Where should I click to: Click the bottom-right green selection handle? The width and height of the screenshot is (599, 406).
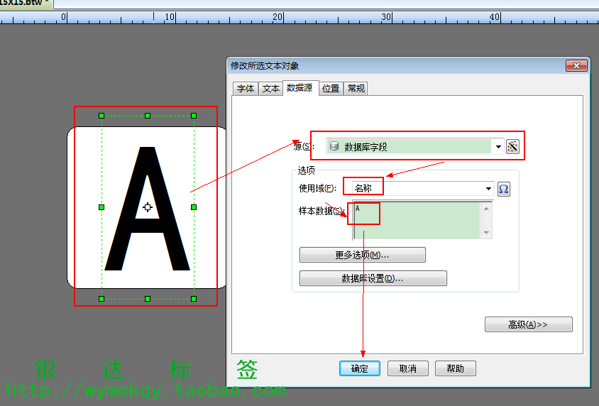[x=194, y=299]
